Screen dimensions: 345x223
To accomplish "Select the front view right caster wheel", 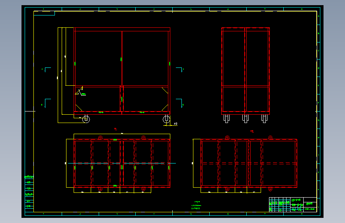I will [x=167, y=119].
